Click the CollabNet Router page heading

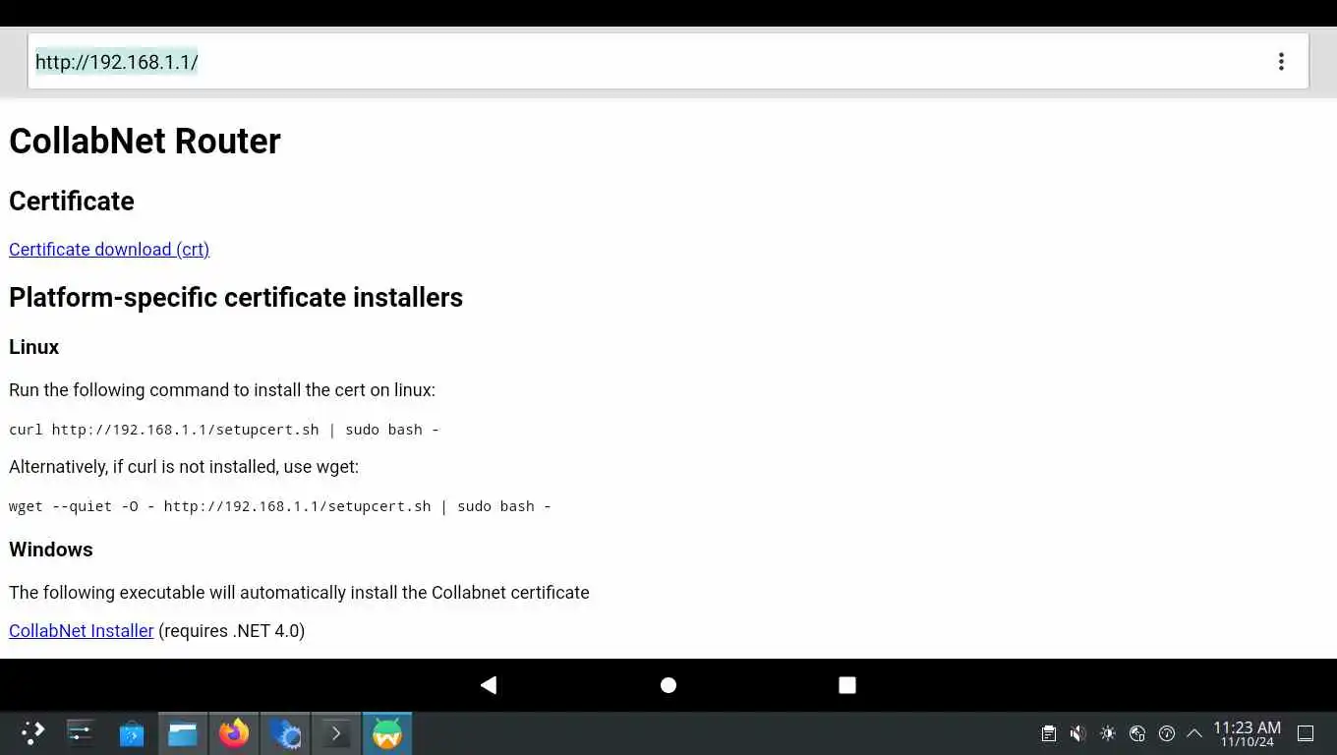(145, 142)
